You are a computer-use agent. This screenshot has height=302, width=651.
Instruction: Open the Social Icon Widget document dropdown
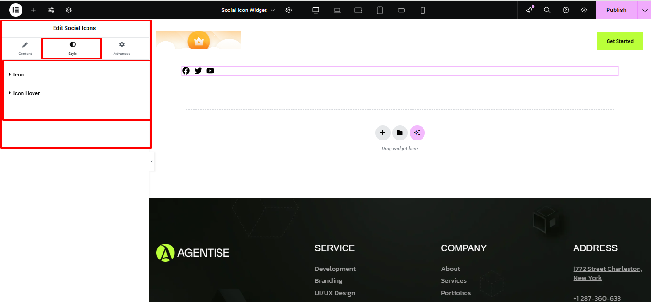pos(248,10)
